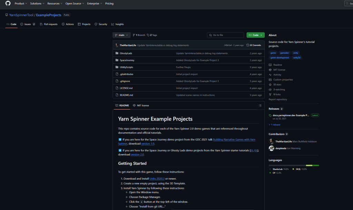Click the folder icon beside SpaceJourney
353x210 pixels.
pyautogui.click(x=117, y=60)
